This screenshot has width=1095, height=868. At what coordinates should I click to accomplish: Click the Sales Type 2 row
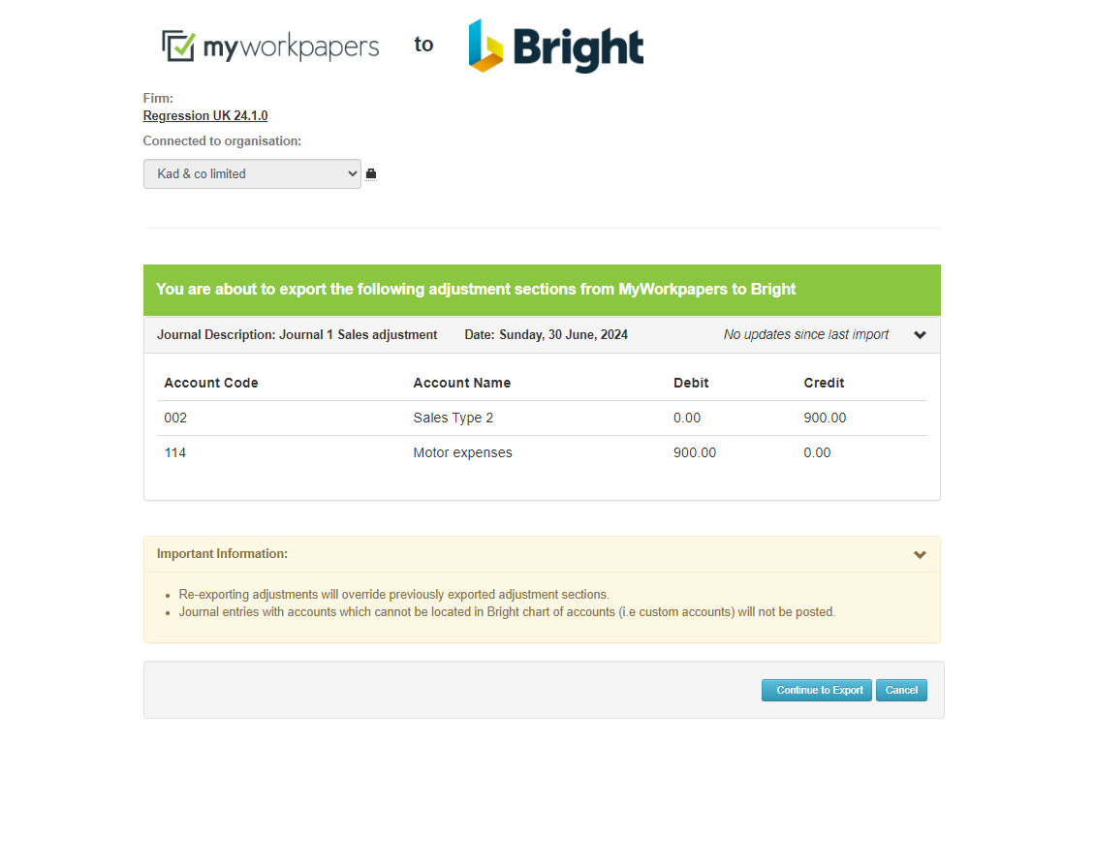tap(453, 418)
